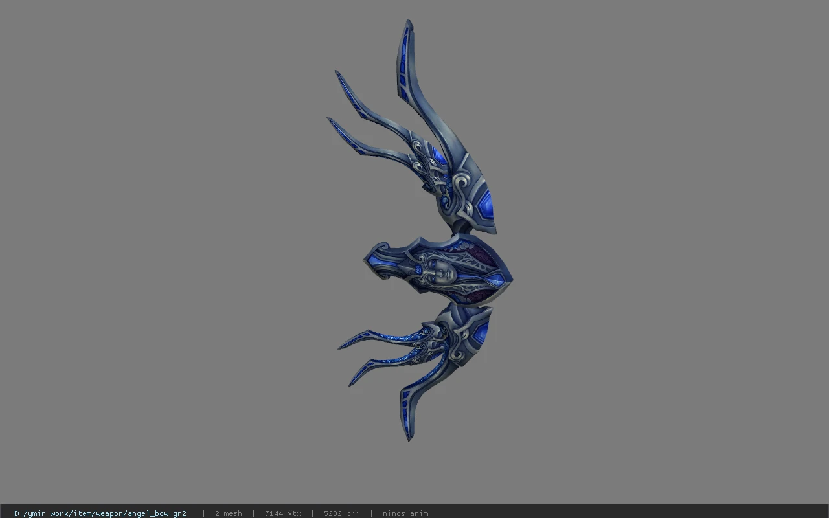Click the "7144 vtx" vertex count
Screen dimensions: 829x518
[283, 513]
